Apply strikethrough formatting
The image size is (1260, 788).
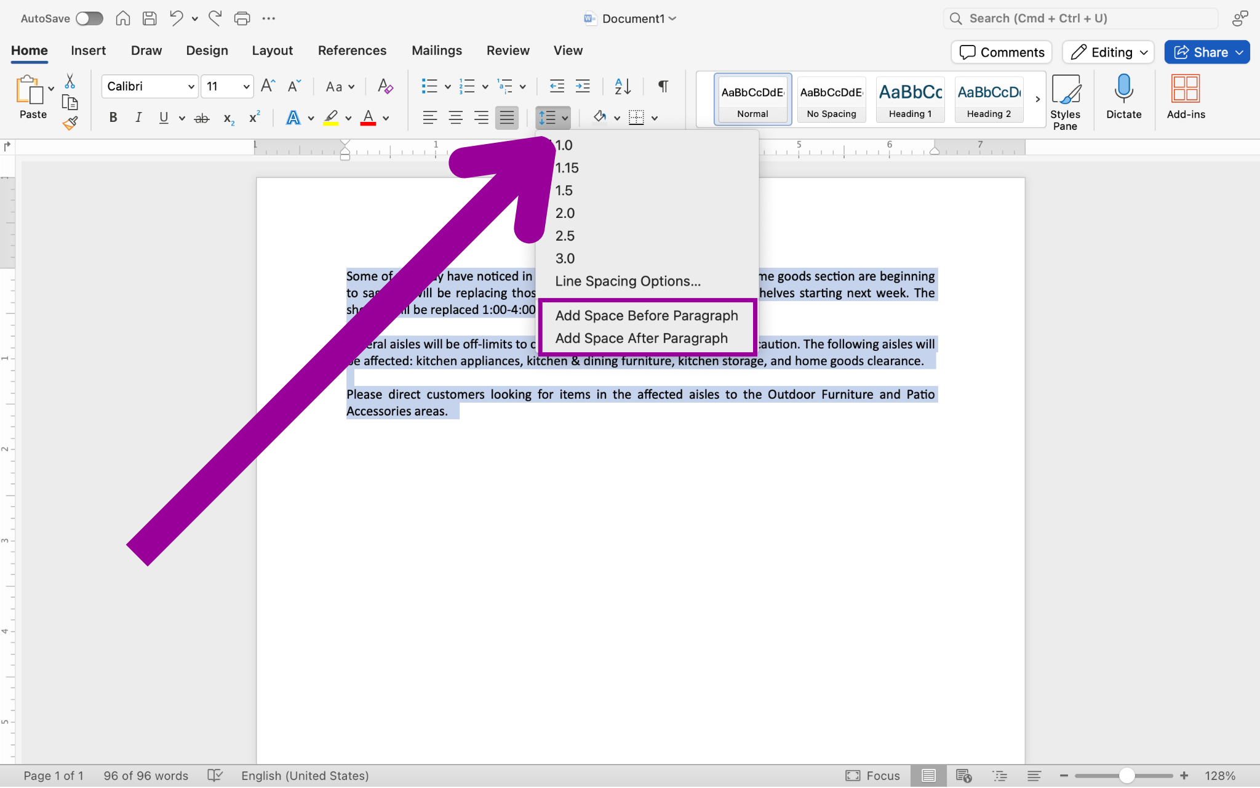coord(202,118)
